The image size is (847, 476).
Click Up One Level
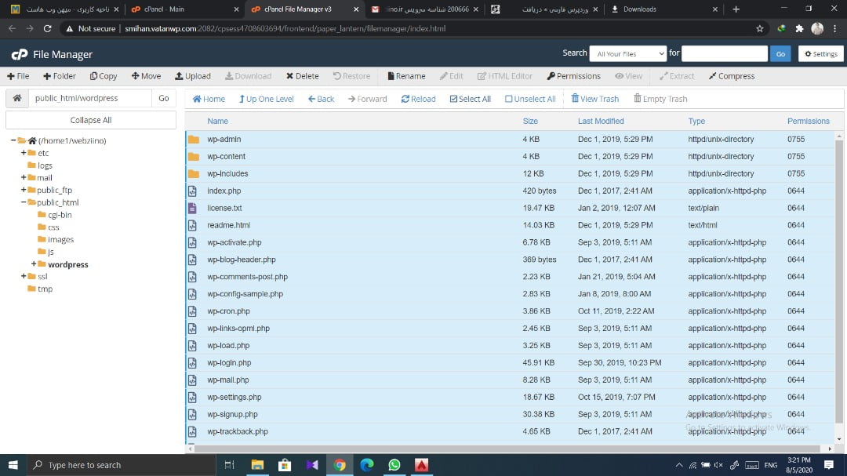267,99
